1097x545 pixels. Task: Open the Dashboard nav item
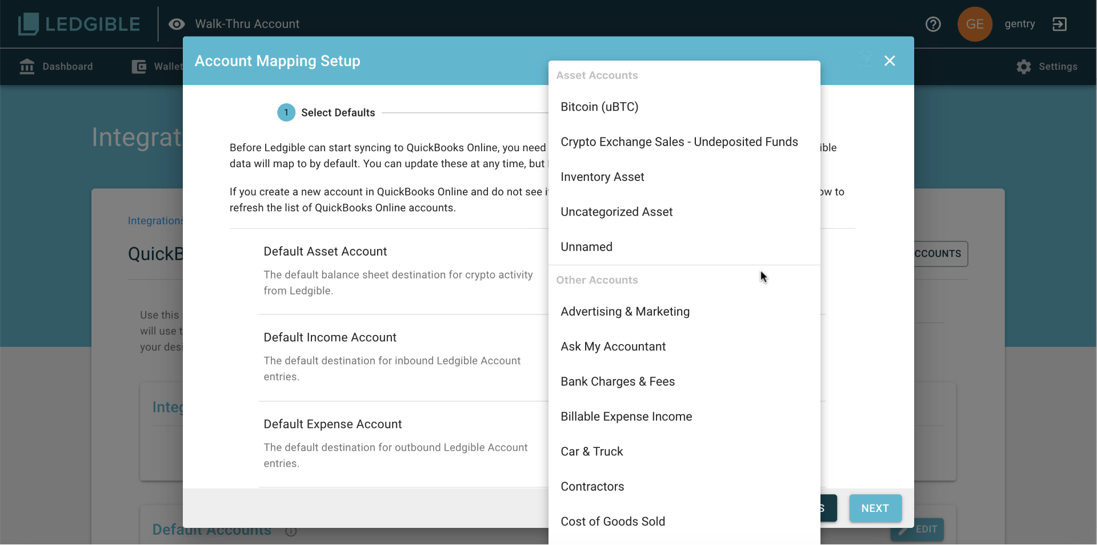tap(56, 67)
